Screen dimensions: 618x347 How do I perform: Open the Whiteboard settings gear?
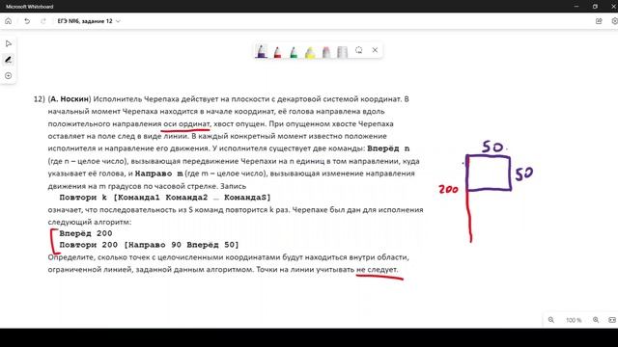click(614, 21)
